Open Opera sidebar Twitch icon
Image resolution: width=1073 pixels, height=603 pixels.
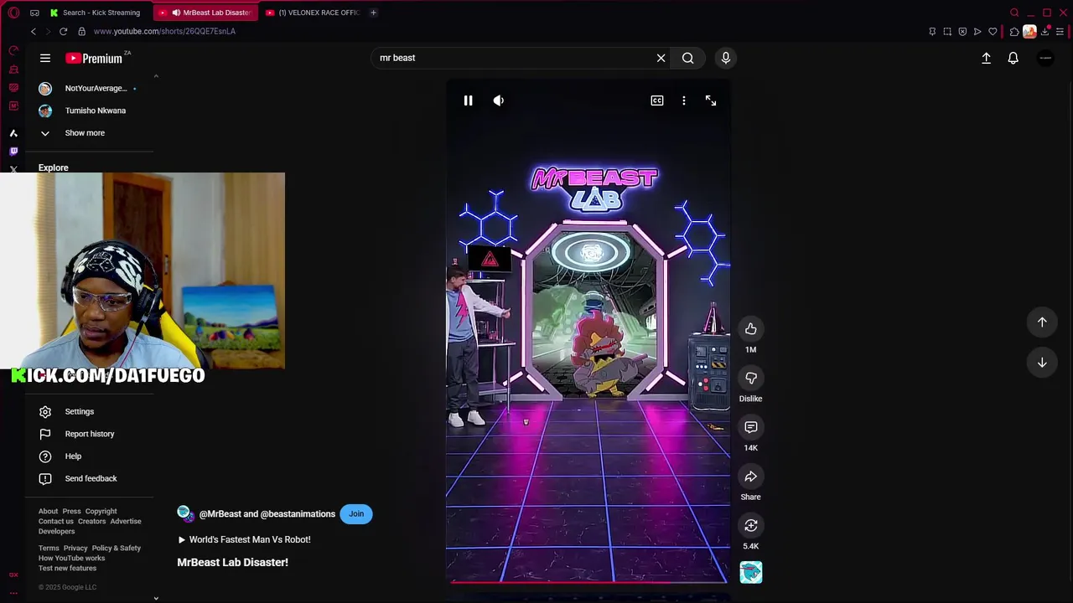[13, 152]
